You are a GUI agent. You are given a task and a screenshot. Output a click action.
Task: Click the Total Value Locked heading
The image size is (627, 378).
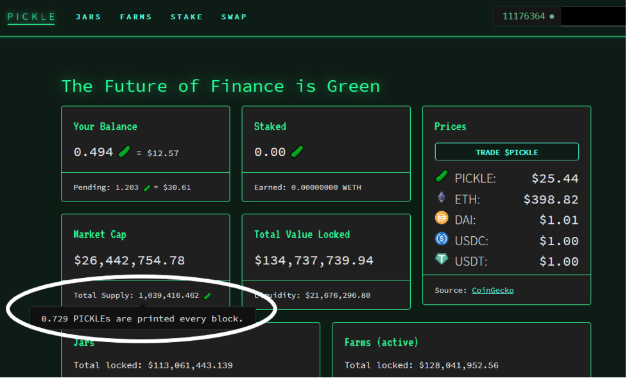coord(302,235)
